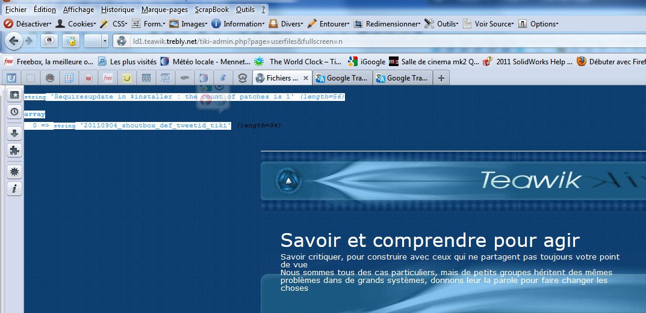Screen dimensions: 646x313
Task: Switch to the pinned yellow smiley tab
Action: 127,77
